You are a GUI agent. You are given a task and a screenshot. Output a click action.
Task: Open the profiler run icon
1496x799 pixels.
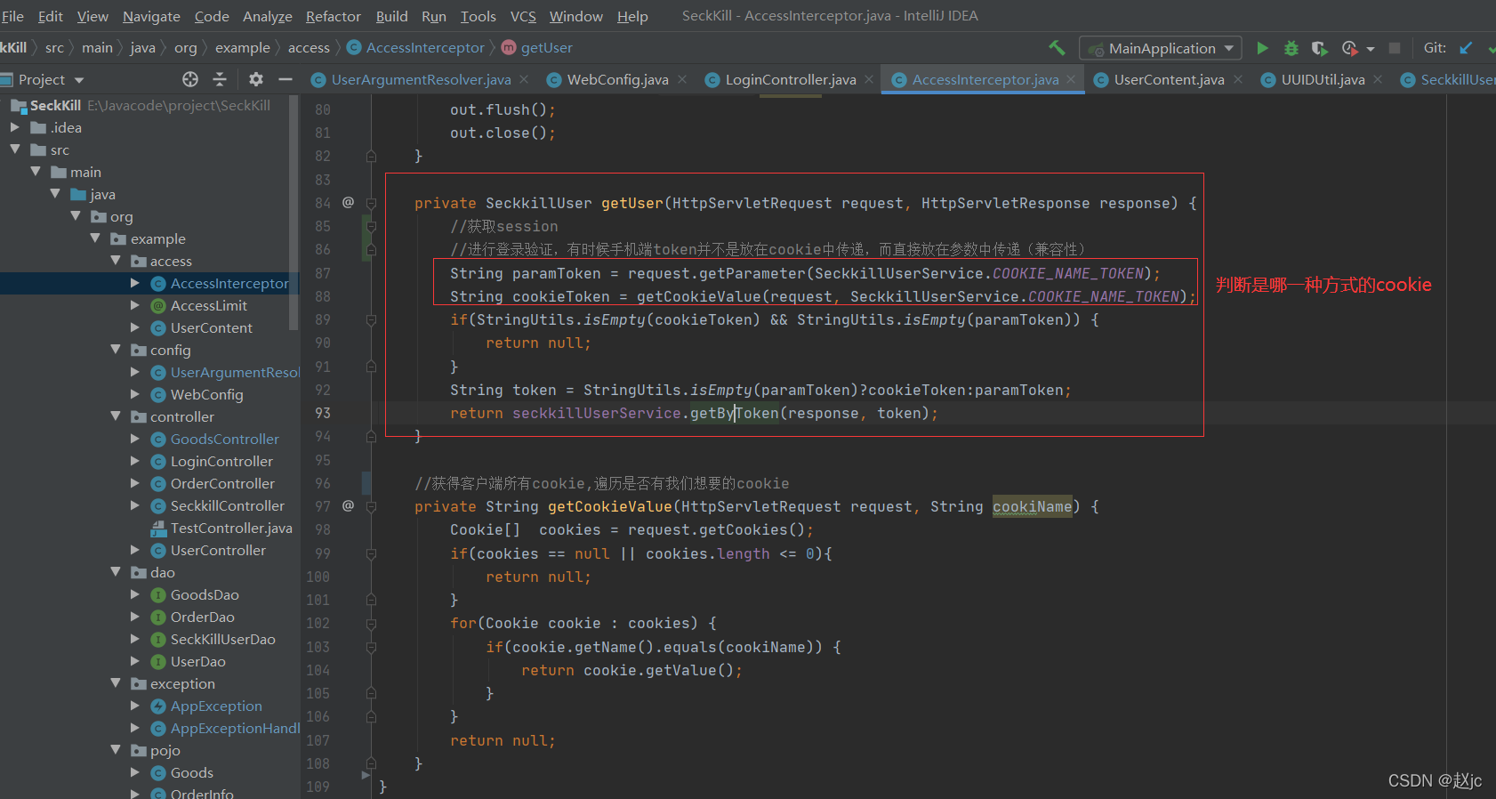pyautogui.click(x=1350, y=48)
